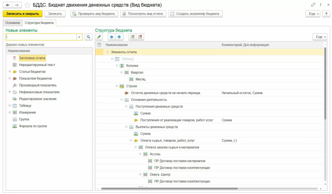The width and height of the screenshot is (332, 194).
Task: Click the get link chain icon
Action: tap(313, 5)
